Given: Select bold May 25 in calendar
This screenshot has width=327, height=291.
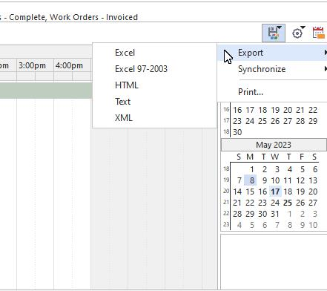Looking at the screenshot, I should pyautogui.click(x=288, y=203).
